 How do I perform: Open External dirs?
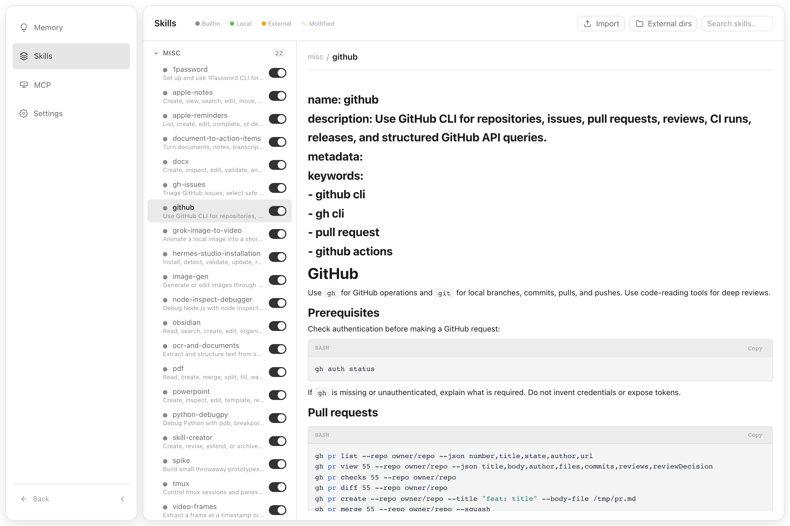tap(663, 24)
